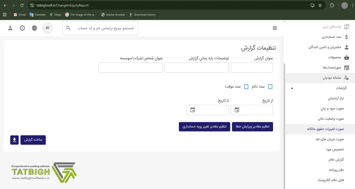Image resolution: width=355 pixels, height=189 pixels.
Task: Click the AI assistant button
Action: coord(47,28)
